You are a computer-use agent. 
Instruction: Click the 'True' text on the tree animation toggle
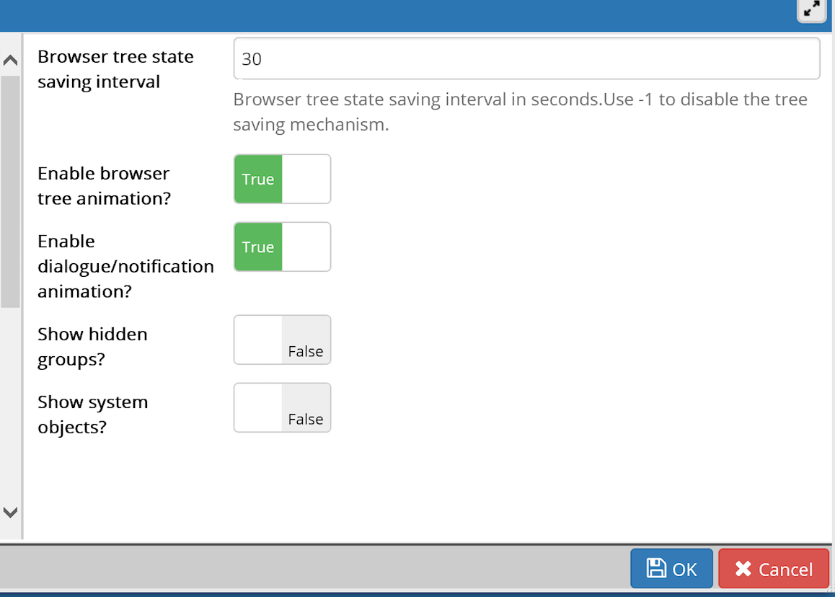pyautogui.click(x=257, y=179)
